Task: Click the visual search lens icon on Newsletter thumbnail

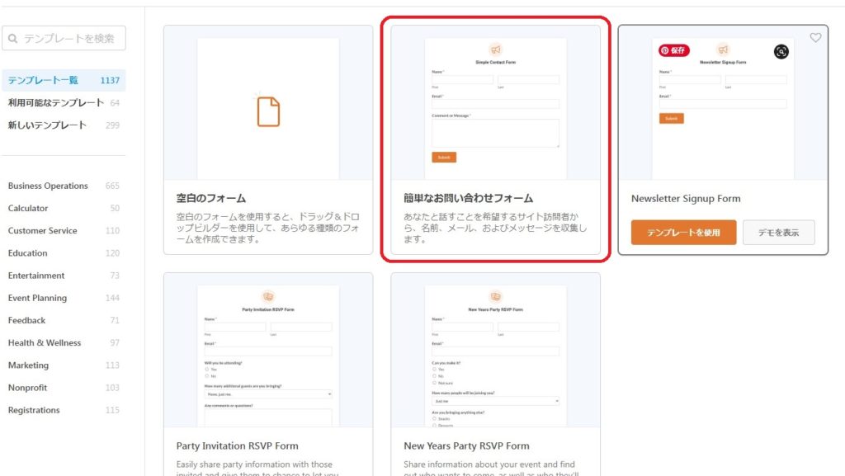Action: tap(781, 51)
